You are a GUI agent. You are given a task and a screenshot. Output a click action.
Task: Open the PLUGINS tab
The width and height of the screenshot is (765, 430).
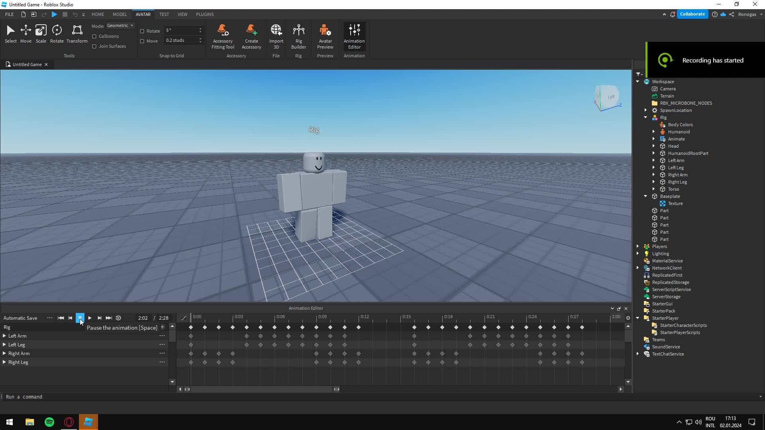[x=204, y=14]
